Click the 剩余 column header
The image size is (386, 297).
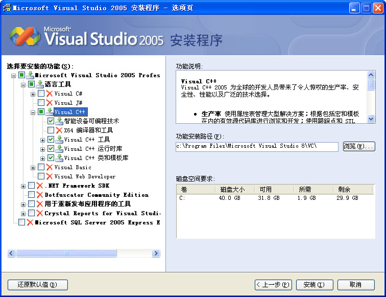(x=353, y=190)
